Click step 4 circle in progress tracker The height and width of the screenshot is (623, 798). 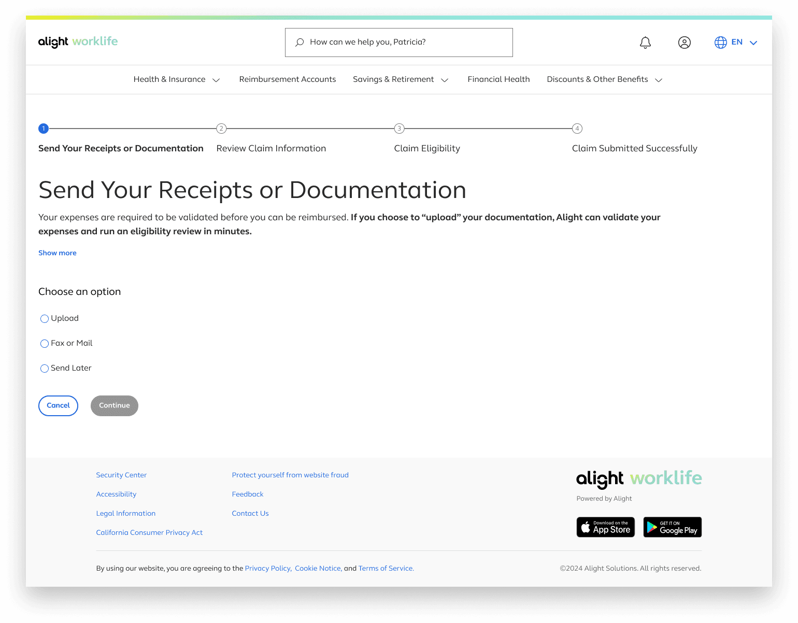[x=577, y=129]
